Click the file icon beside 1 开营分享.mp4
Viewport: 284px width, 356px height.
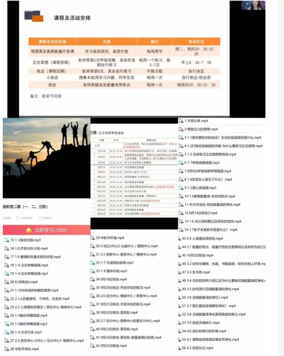181,121
